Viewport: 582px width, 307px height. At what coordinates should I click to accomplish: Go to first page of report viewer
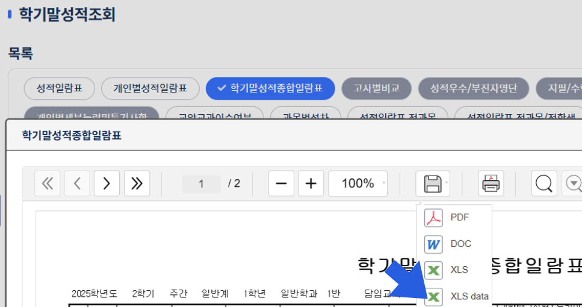click(47, 183)
